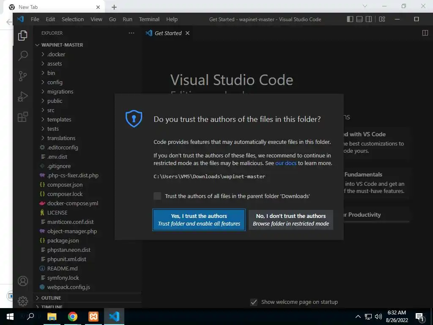433x325 pixels.
Task: Click the network tray icon
Action: point(368,317)
